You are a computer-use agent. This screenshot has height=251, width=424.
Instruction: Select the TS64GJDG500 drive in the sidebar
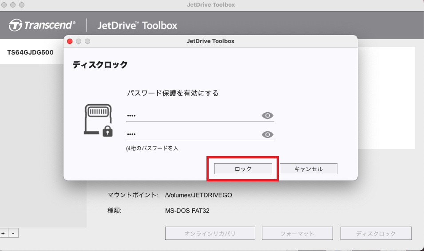tap(32, 52)
